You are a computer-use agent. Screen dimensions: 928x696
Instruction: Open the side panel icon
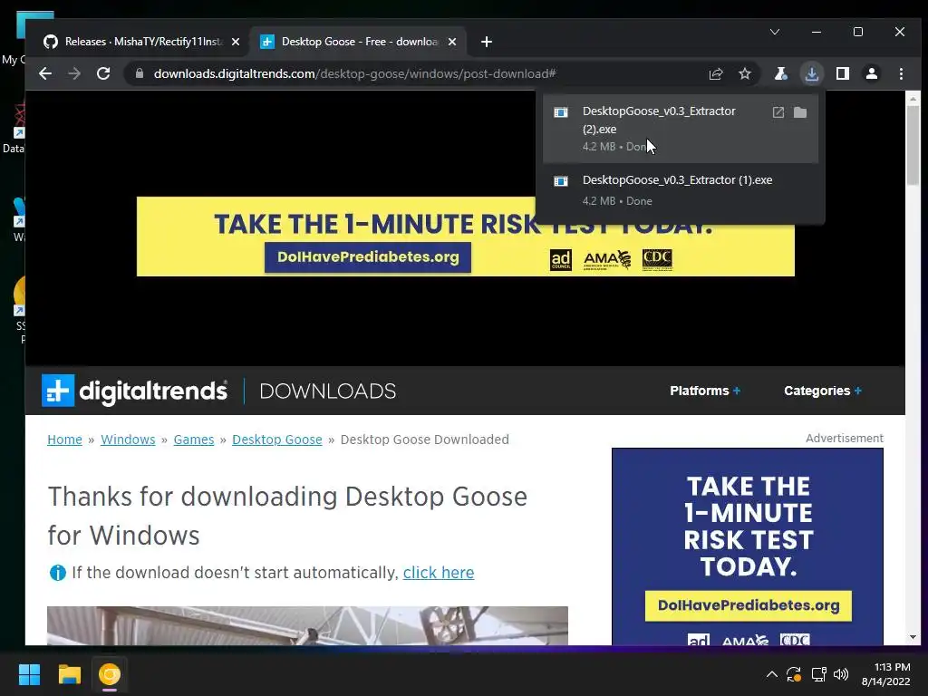(842, 73)
